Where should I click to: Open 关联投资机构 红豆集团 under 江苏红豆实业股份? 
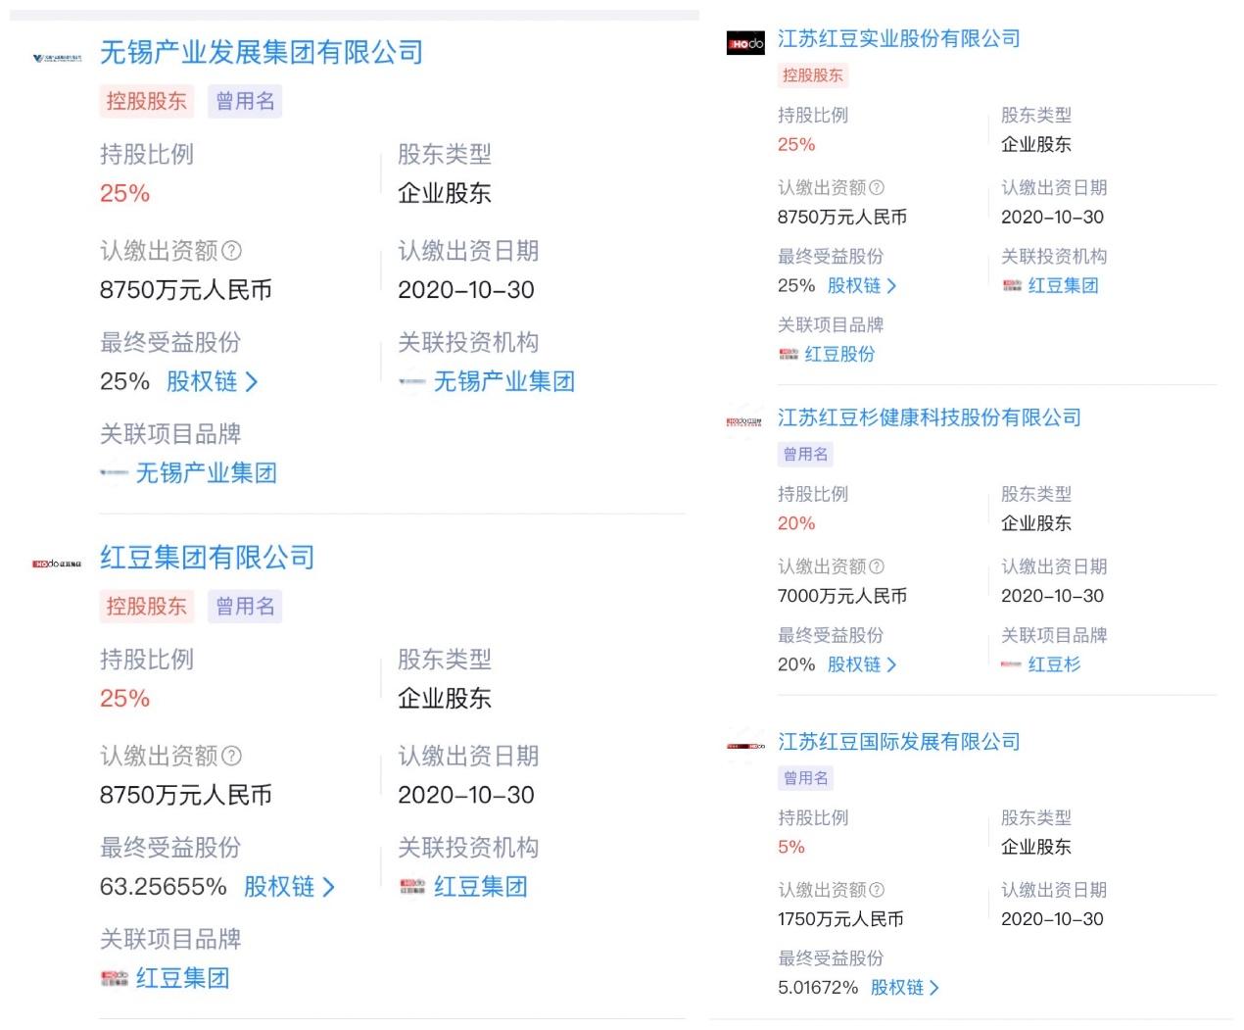[x=1063, y=285]
